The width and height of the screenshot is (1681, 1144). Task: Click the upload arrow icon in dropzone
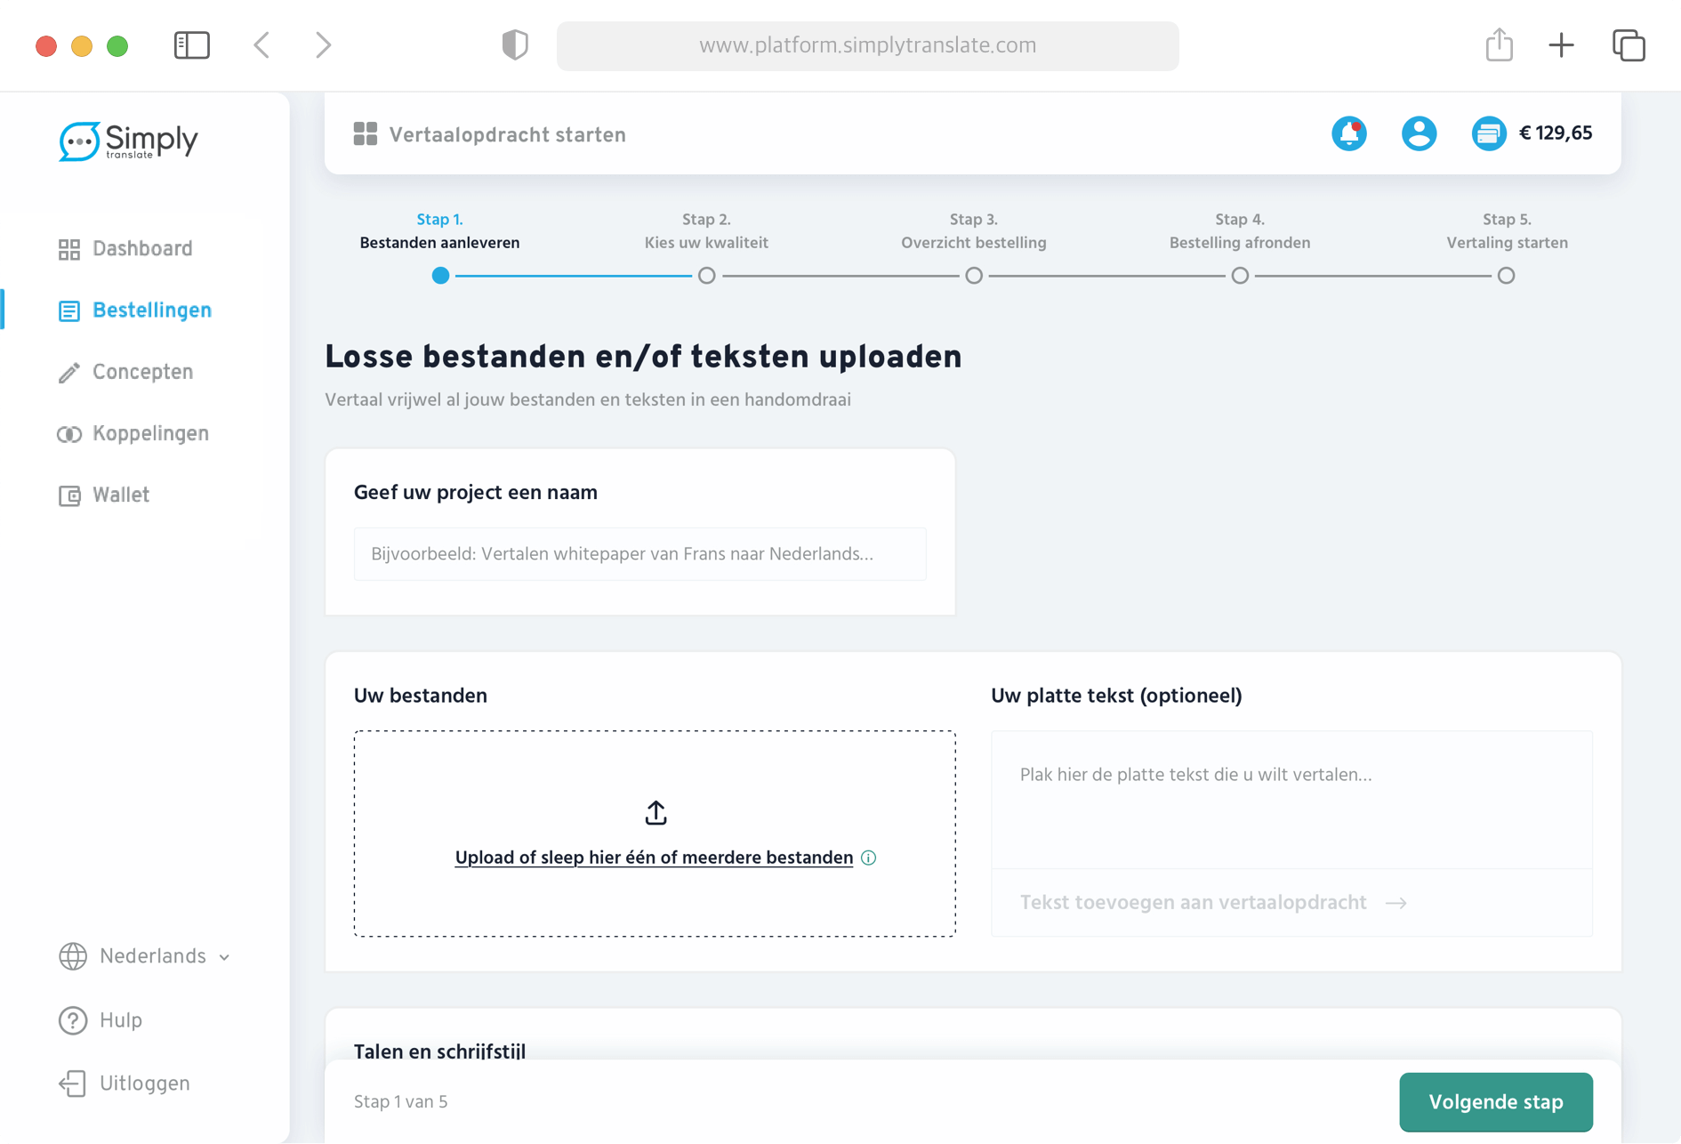[656, 812]
